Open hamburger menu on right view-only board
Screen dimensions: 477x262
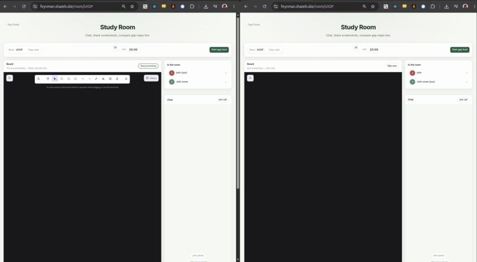[x=250, y=78]
